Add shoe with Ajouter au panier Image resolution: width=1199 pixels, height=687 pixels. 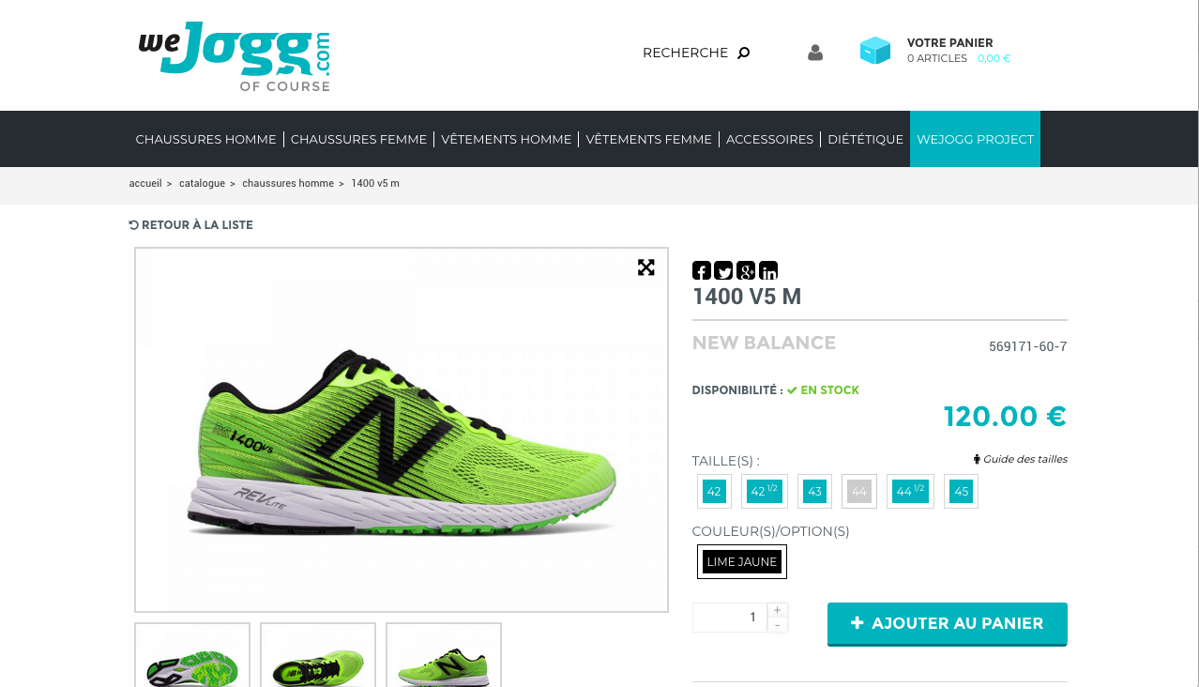click(948, 623)
